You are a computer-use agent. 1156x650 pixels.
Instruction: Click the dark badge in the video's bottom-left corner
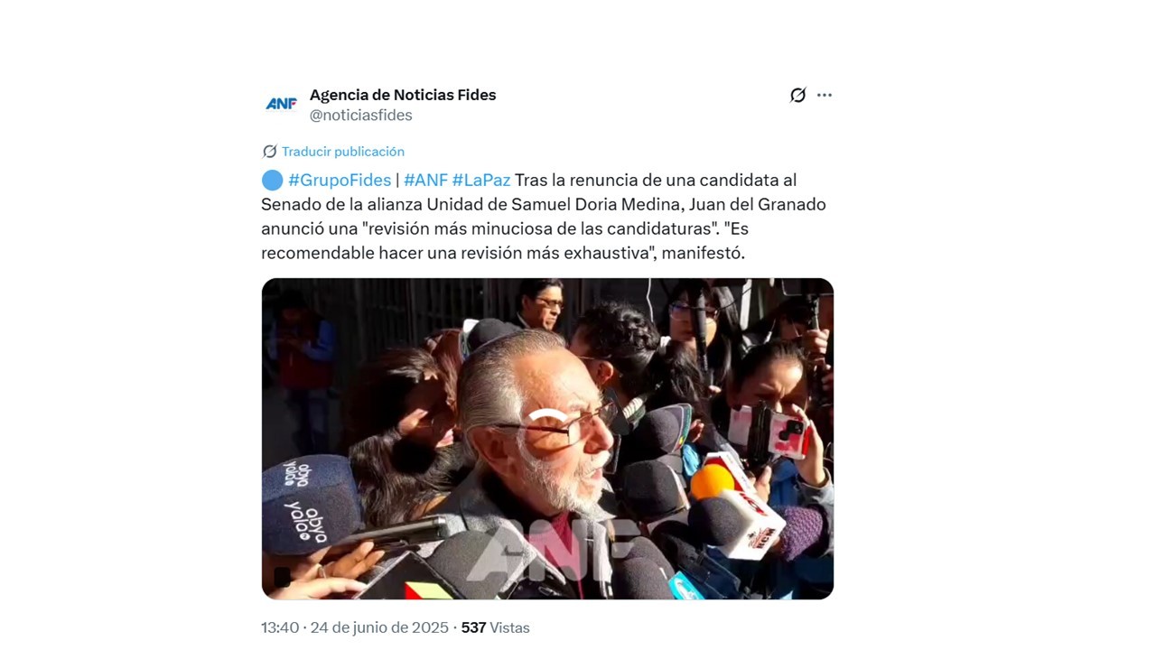pos(282,578)
